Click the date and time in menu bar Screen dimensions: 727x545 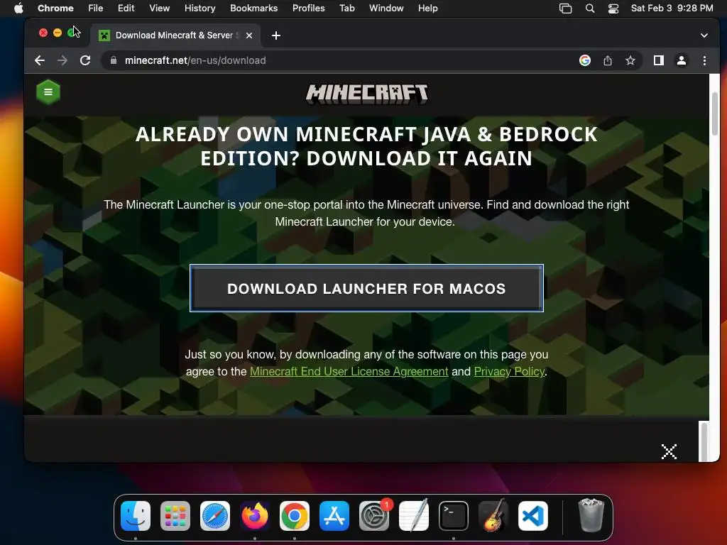point(672,9)
